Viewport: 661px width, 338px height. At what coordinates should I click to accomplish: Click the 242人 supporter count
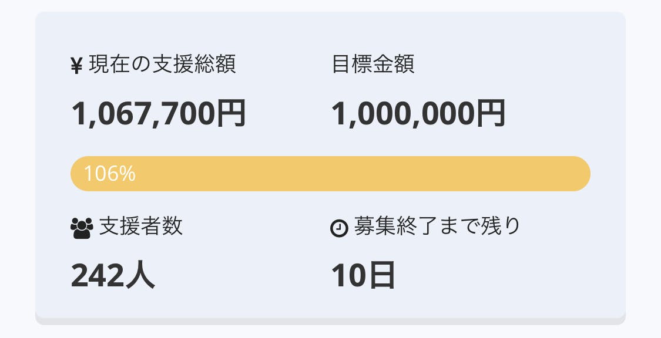pos(113,276)
